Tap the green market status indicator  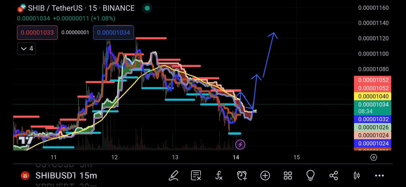(x=146, y=8)
